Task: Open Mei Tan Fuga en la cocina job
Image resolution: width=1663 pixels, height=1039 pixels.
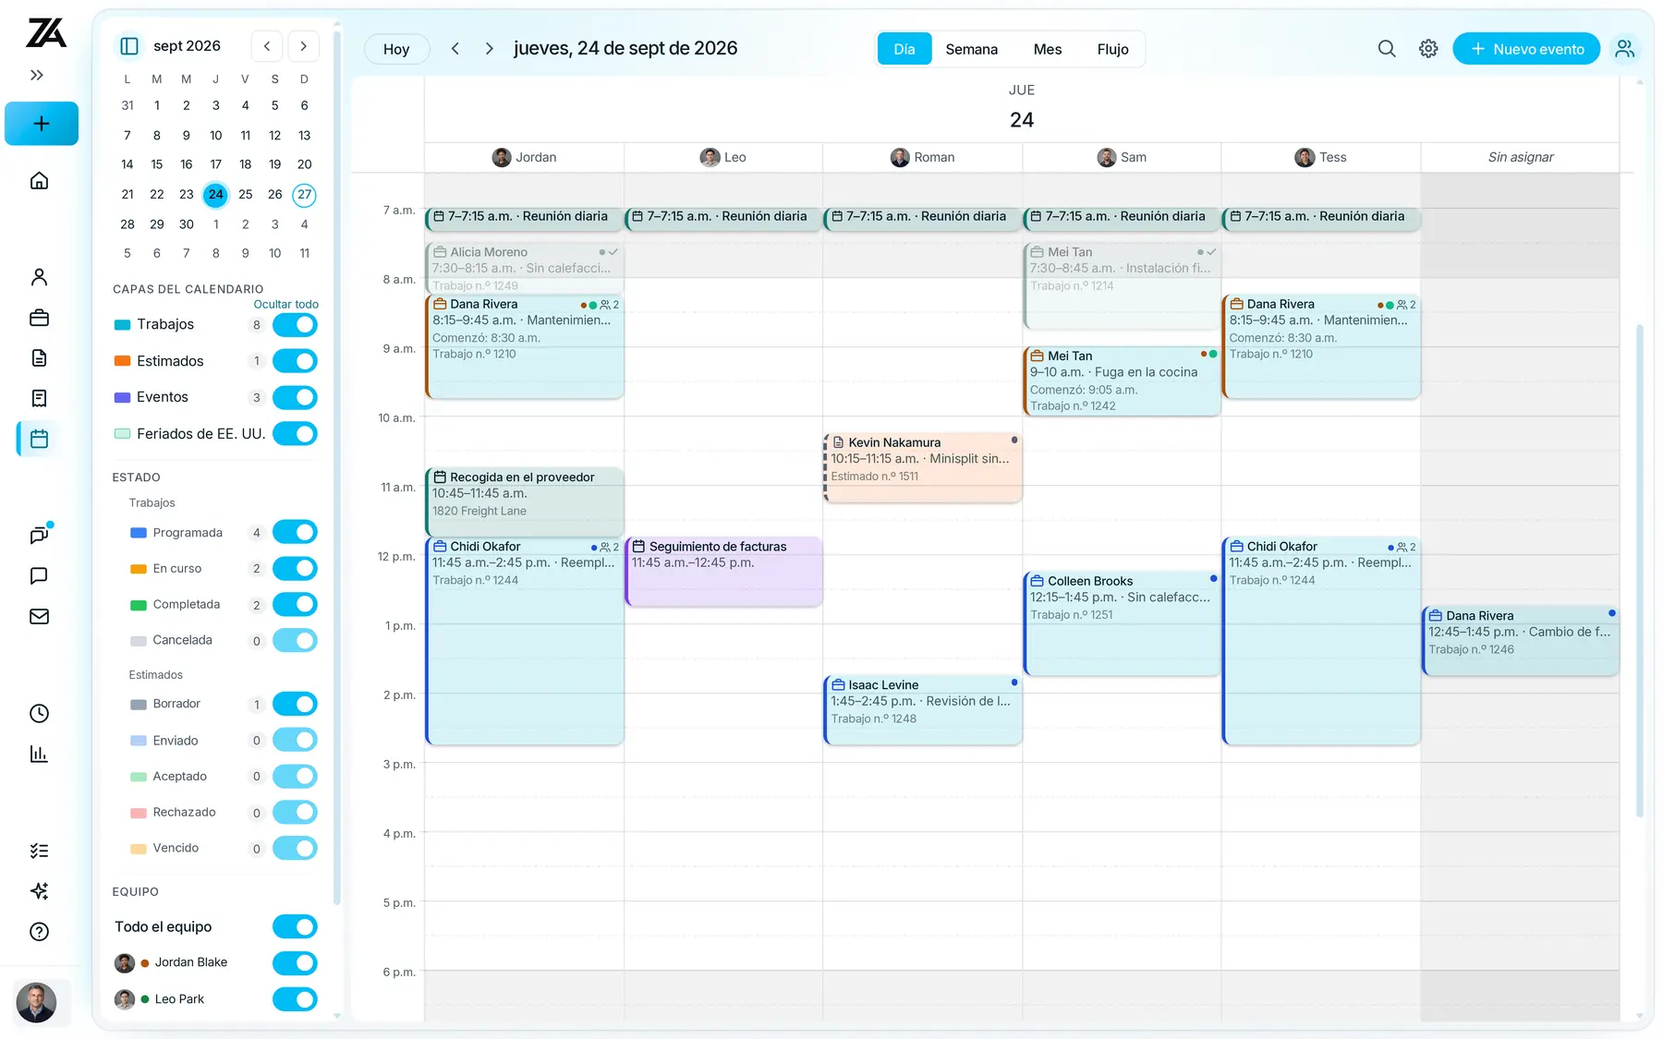Action: (x=1123, y=381)
